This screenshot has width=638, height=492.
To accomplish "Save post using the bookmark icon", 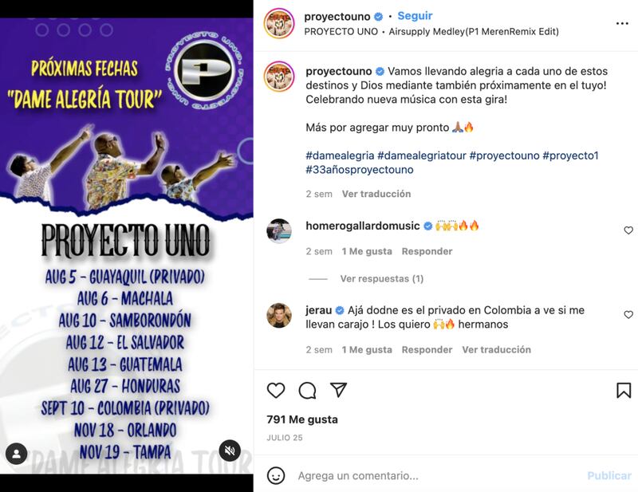I will click(x=624, y=390).
